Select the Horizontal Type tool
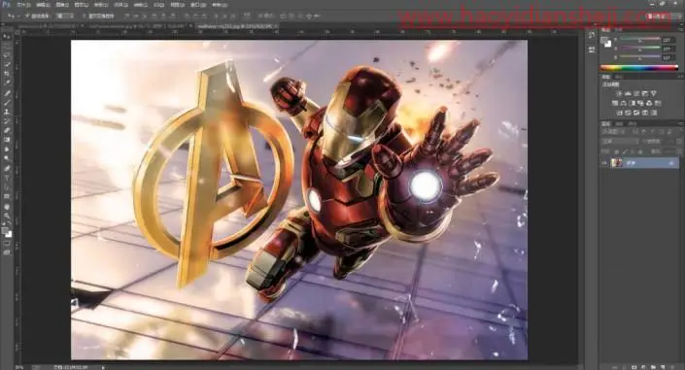Image resolution: width=685 pixels, height=370 pixels. tap(7, 178)
